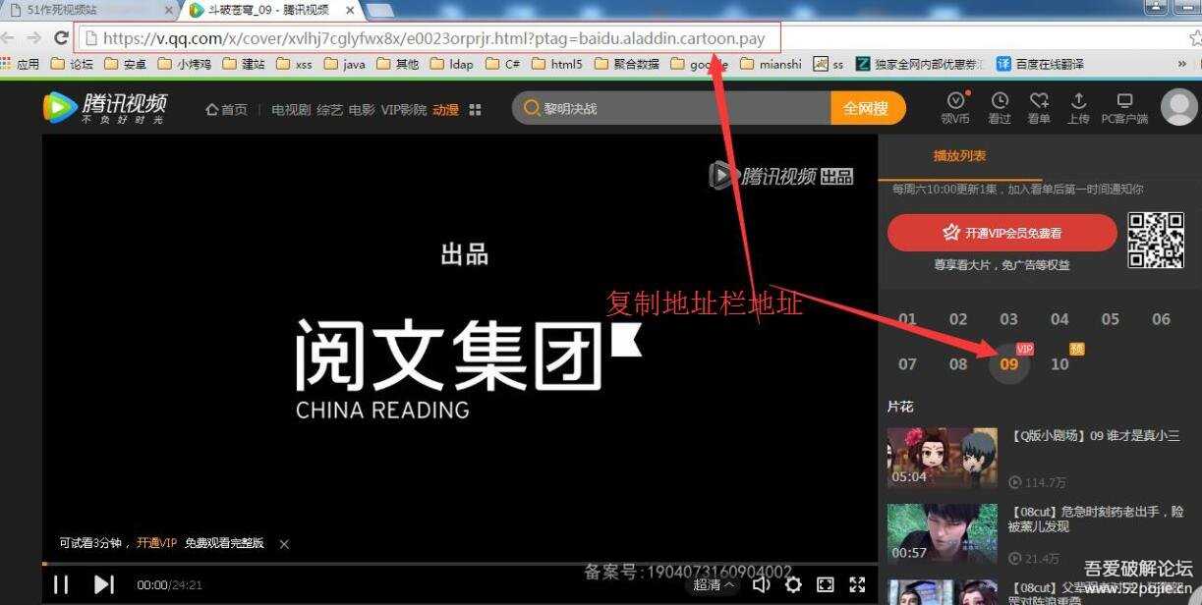Play episode 04
The width and height of the screenshot is (1202, 605).
pos(1059,319)
